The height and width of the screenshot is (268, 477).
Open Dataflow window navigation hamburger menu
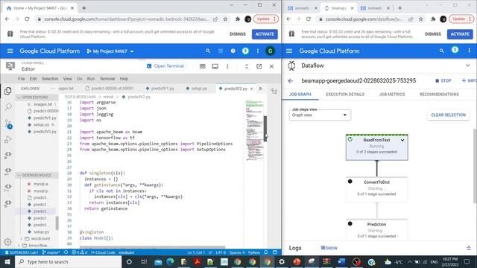click(289, 51)
